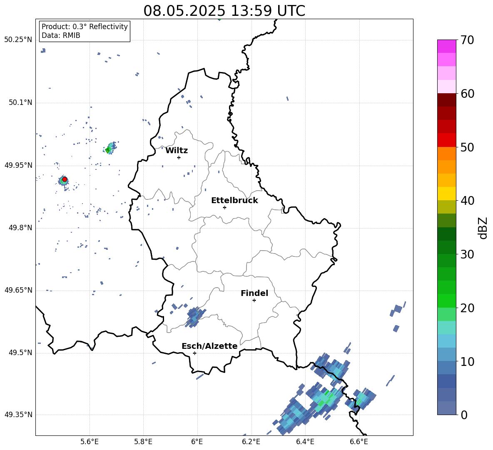
Task: Click the 49.35°N latitude tick label
Action: tap(18, 415)
